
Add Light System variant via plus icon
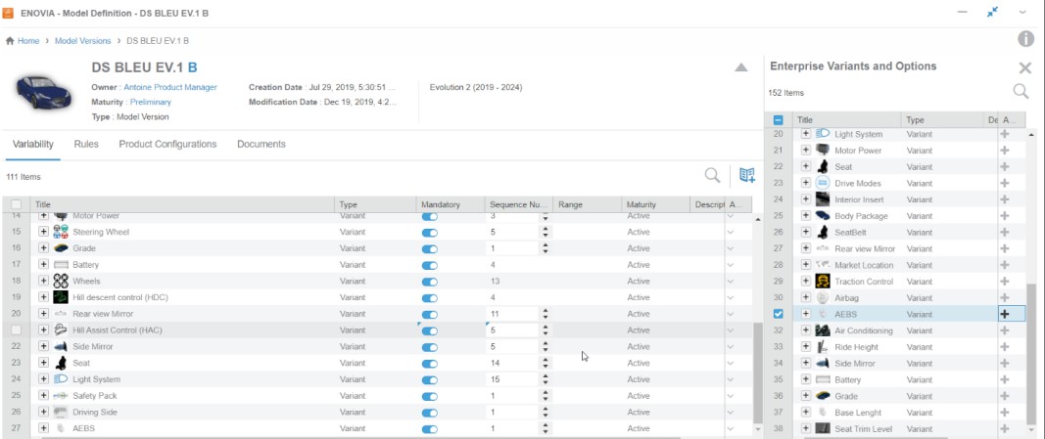1005,134
